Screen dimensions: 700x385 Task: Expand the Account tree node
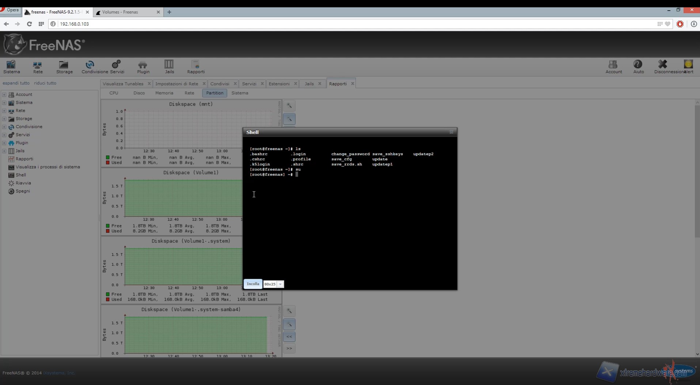(x=4, y=94)
